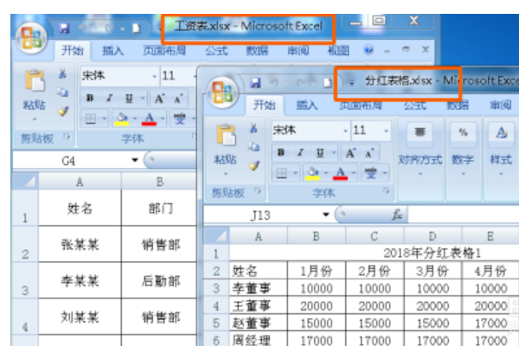
Task: Select cell 后勤部 in 工资表
Action: point(159,281)
